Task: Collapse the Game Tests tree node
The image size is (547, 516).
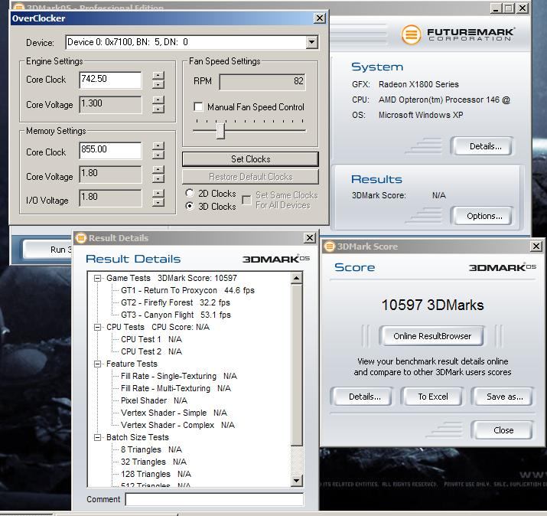Action: (98, 278)
